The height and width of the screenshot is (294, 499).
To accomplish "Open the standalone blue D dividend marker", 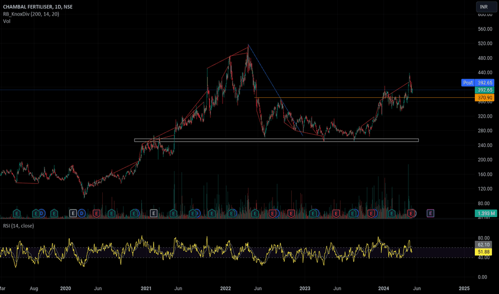I will pyautogui.click(x=82, y=214).
